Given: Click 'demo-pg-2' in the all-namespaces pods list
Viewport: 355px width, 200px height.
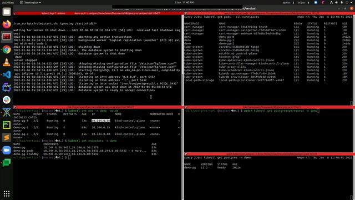Looking at the screenshot, I should pyautogui.click(x=226, y=43).
